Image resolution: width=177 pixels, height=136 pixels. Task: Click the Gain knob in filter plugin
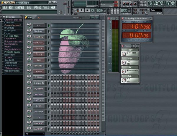(x=124, y=80)
